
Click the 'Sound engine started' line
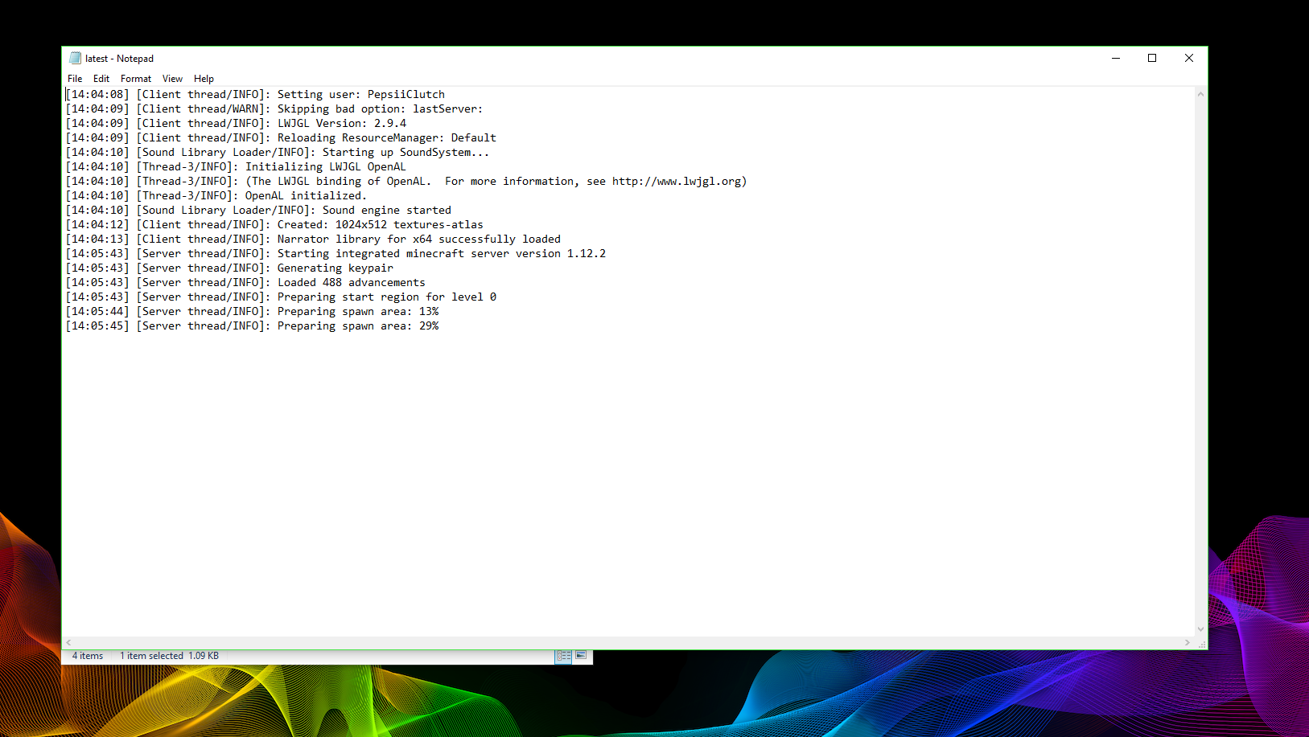pos(258,211)
